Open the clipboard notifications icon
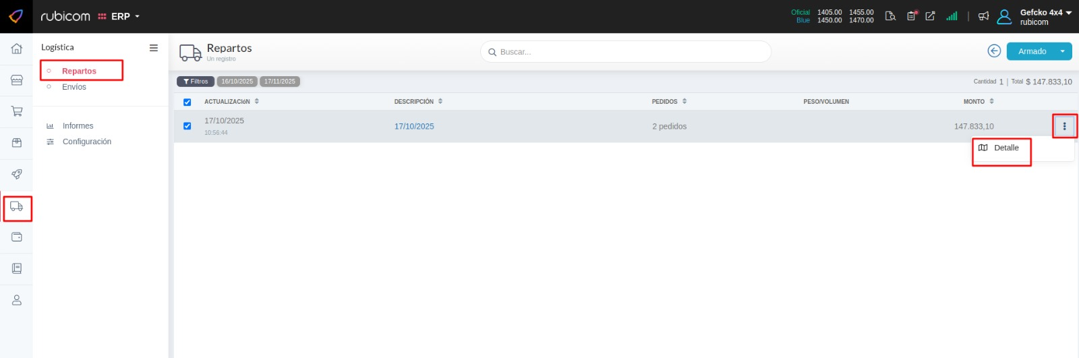Viewport: 1079px width, 358px height. click(x=911, y=16)
